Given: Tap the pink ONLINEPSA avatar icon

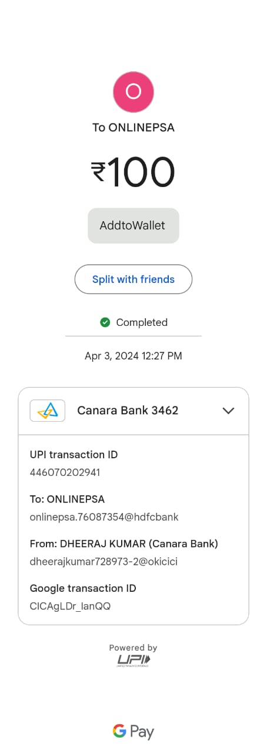Looking at the screenshot, I should point(133,92).
